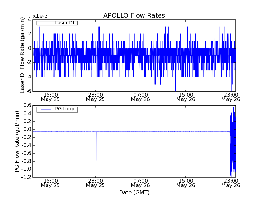
Task: Click the noisy burst at PG Loop plot's end
Action: pyautogui.click(x=233, y=141)
